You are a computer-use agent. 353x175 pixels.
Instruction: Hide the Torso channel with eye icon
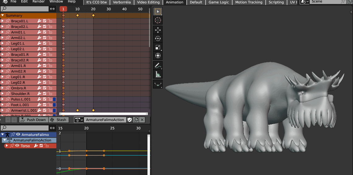coord(17,146)
